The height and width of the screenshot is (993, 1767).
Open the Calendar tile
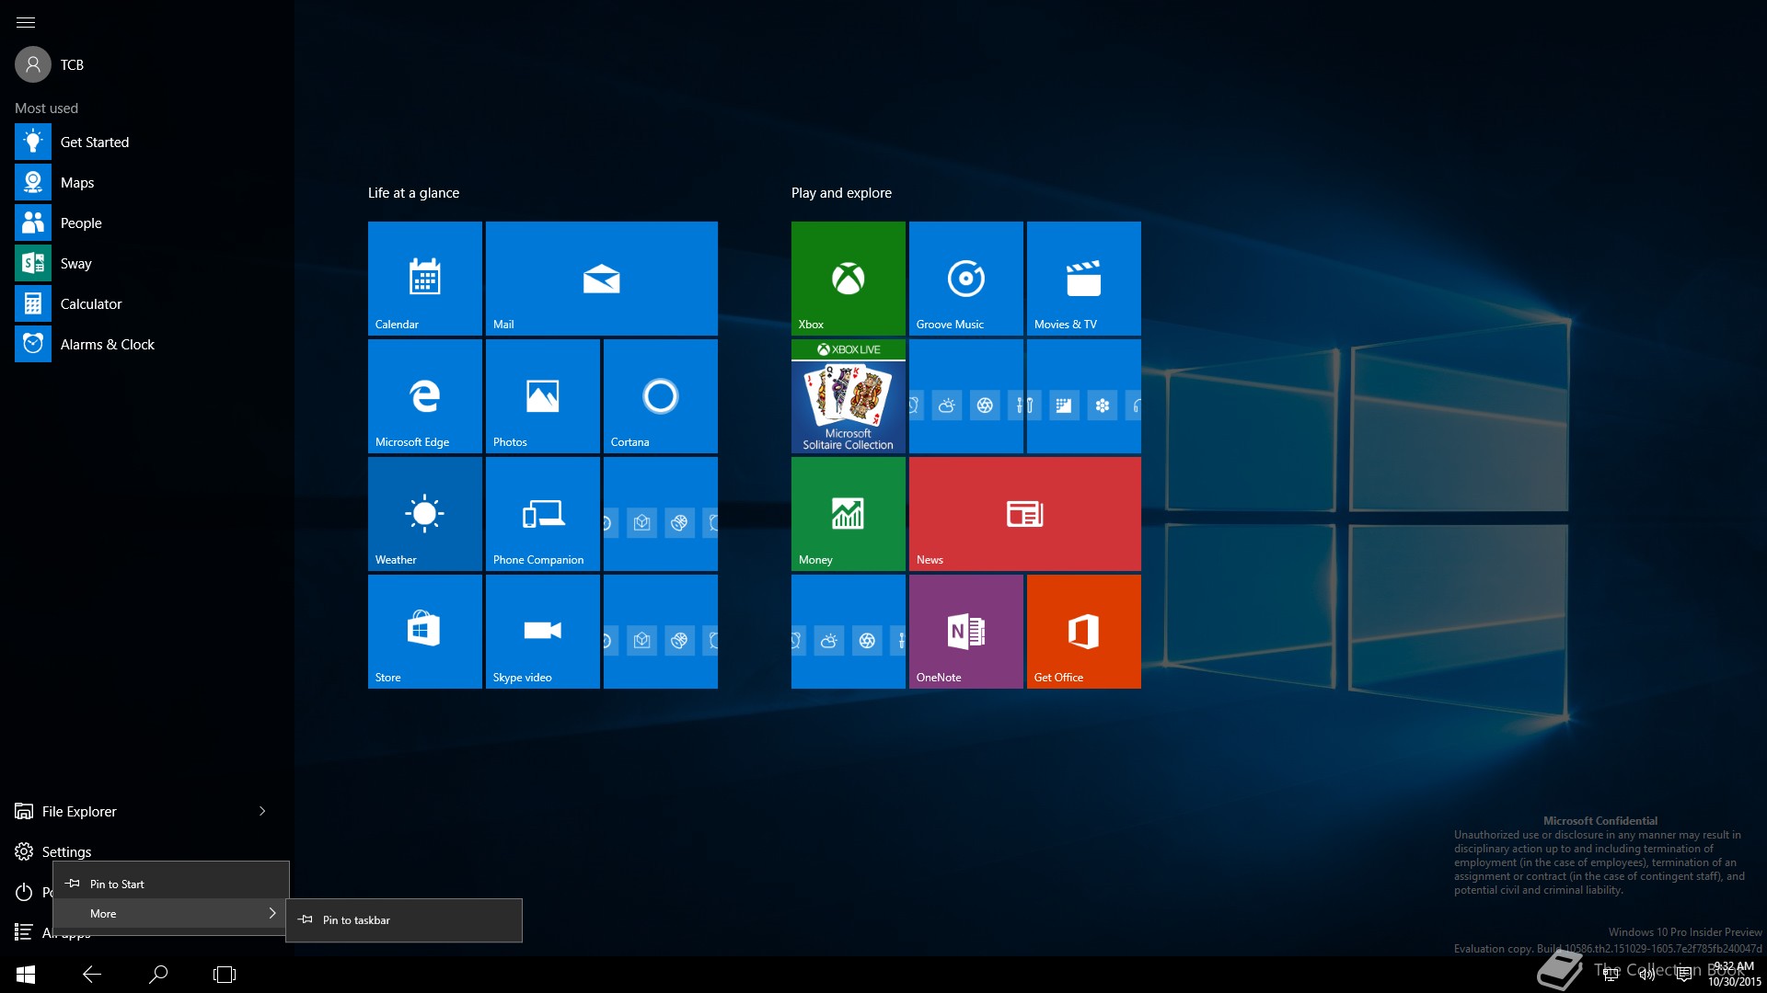[x=424, y=278]
